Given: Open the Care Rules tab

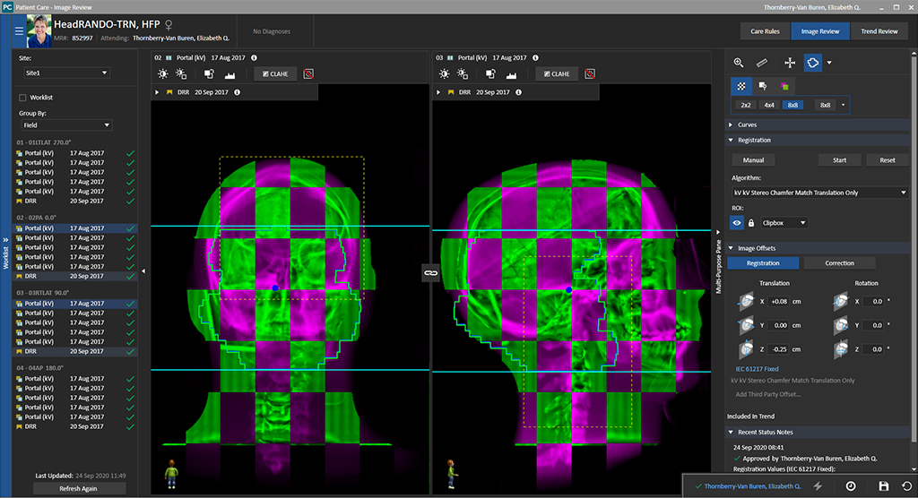Looking at the screenshot, I should pyautogui.click(x=766, y=31).
